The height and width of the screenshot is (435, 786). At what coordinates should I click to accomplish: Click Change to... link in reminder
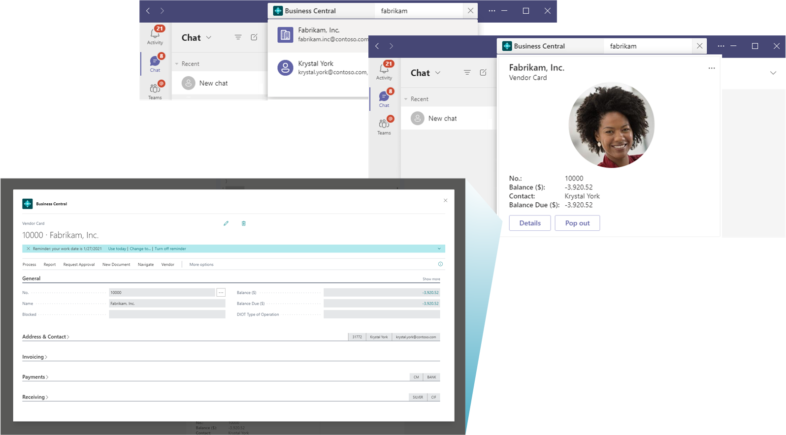pos(140,249)
